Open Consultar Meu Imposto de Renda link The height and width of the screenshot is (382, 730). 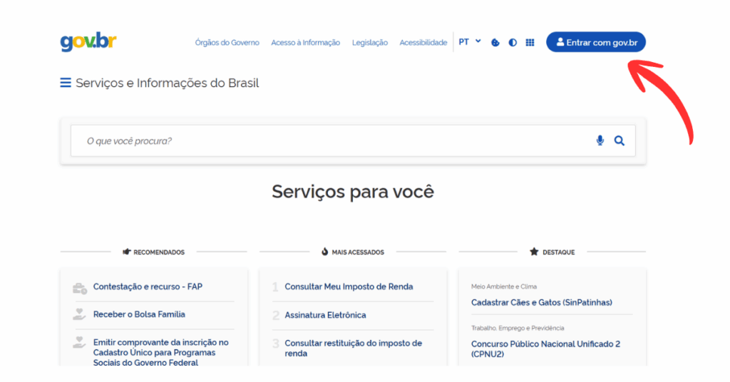pyautogui.click(x=349, y=286)
